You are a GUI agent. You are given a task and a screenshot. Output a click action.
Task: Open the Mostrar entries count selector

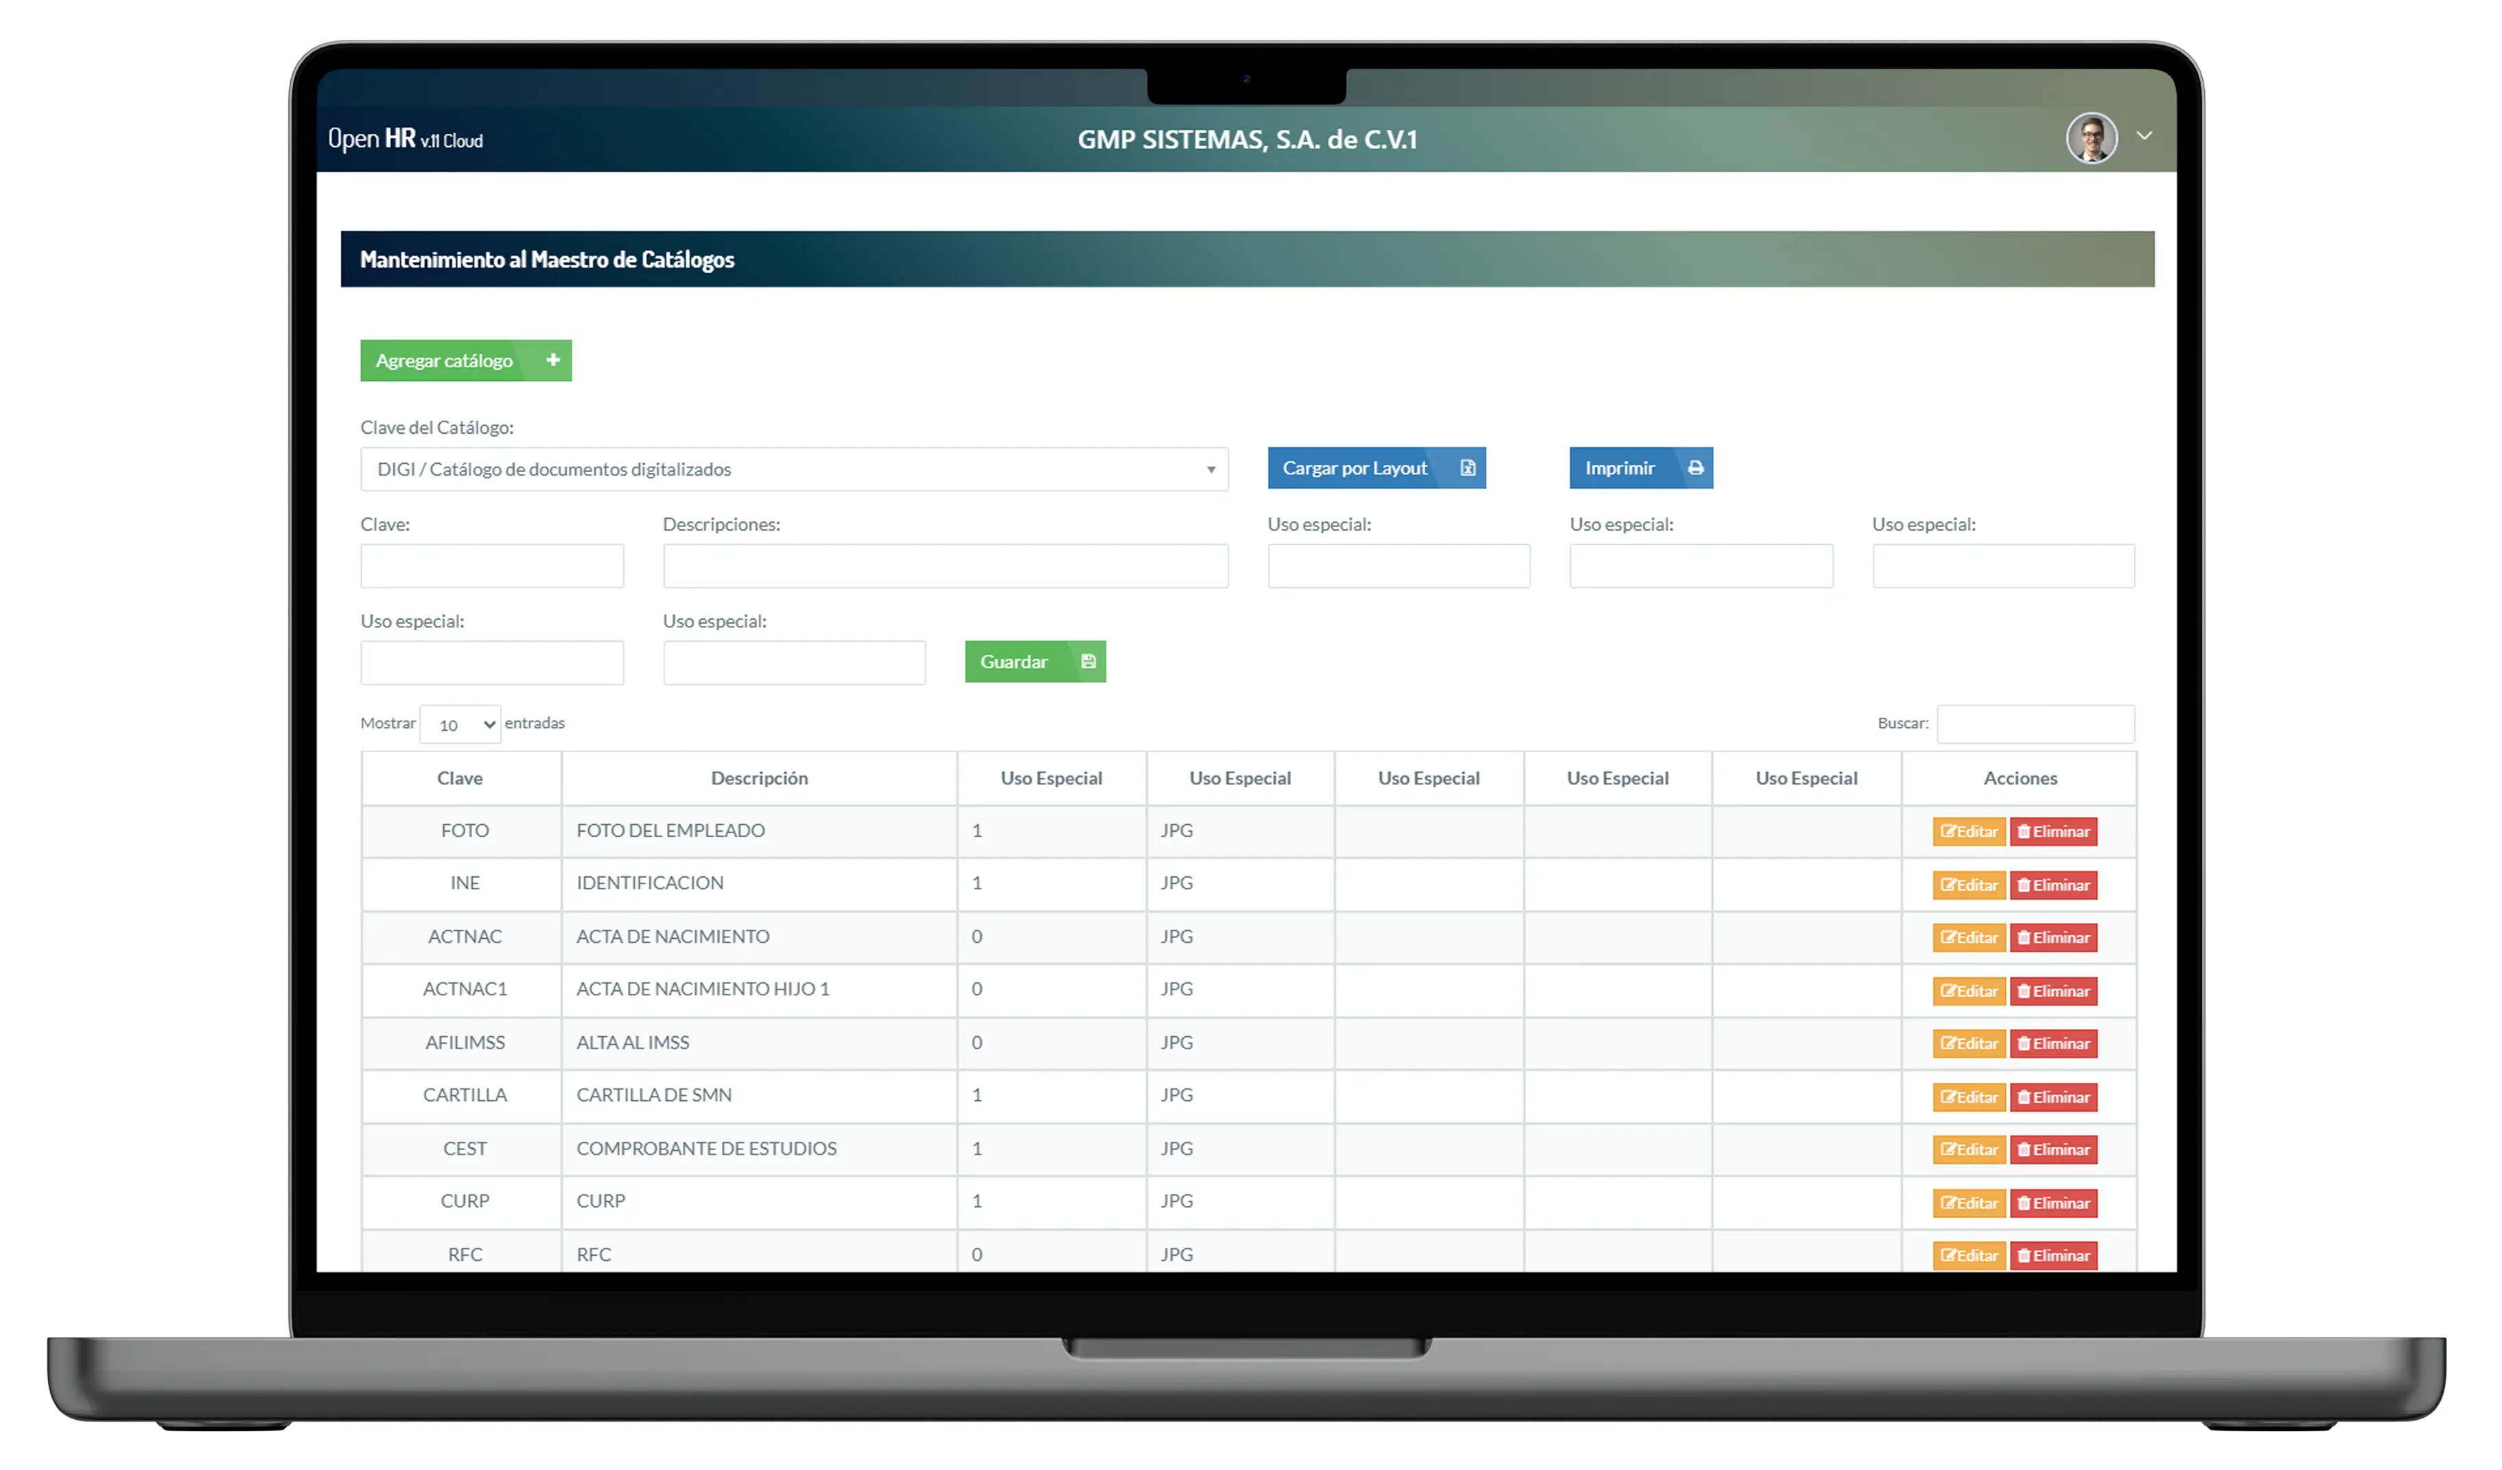pyautogui.click(x=460, y=724)
